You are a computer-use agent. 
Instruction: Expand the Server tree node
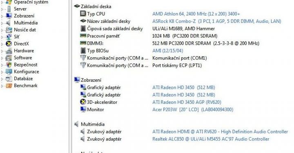tap(2, 9)
